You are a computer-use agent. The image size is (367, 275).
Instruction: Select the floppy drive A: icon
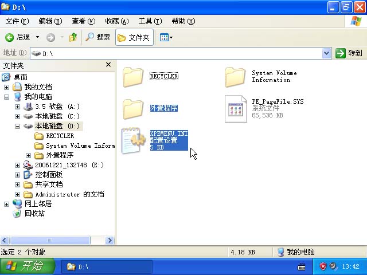[28, 107]
